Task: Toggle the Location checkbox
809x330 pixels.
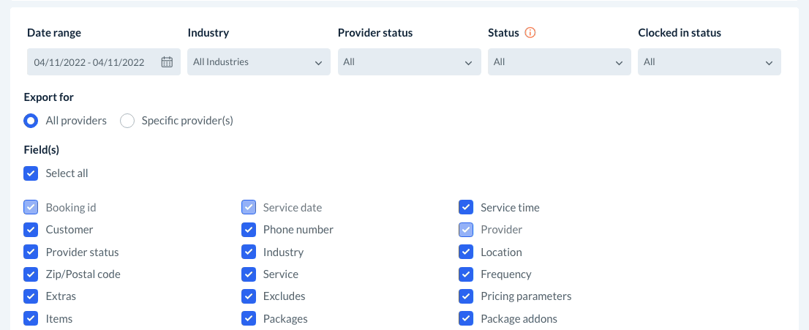Action: coord(466,252)
